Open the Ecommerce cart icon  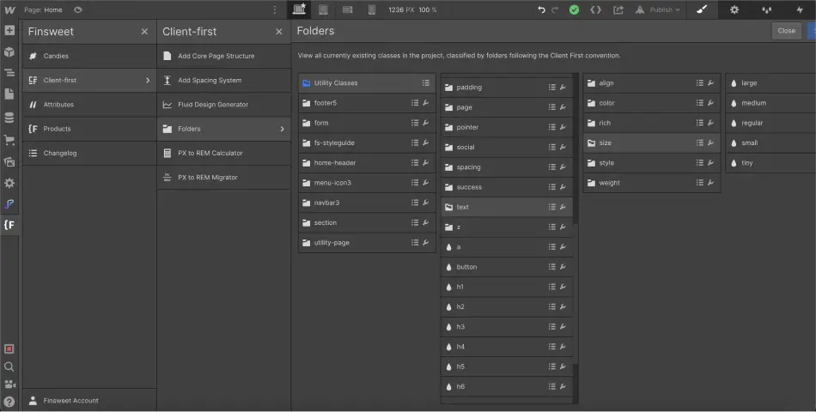(9, 140)
